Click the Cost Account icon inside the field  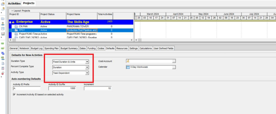coord(128,61)
